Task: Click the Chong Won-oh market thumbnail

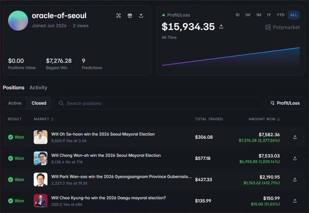Action: (x=41, y=158)
